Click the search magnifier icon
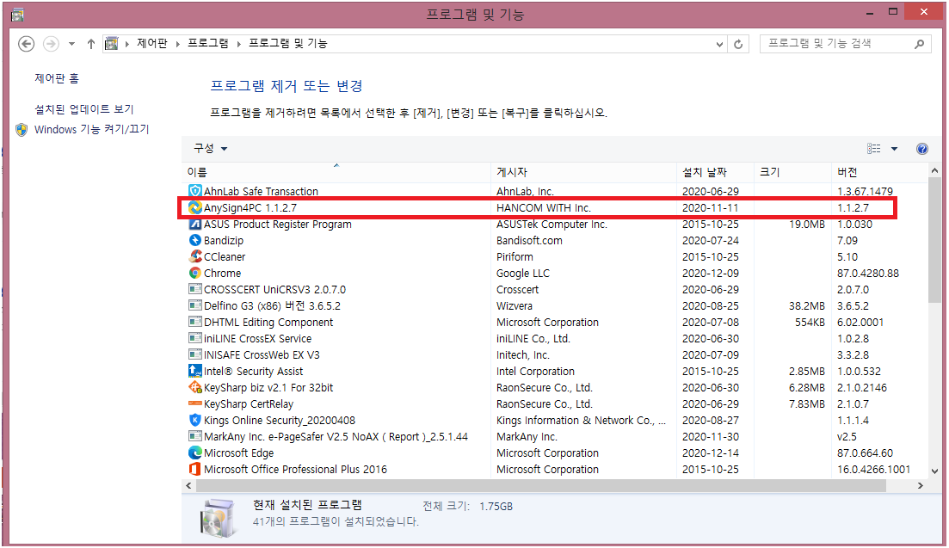 919,44
